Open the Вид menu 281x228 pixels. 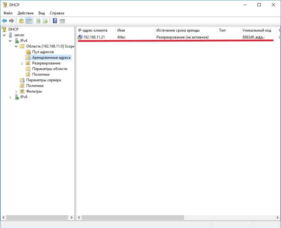click(41, 13)
